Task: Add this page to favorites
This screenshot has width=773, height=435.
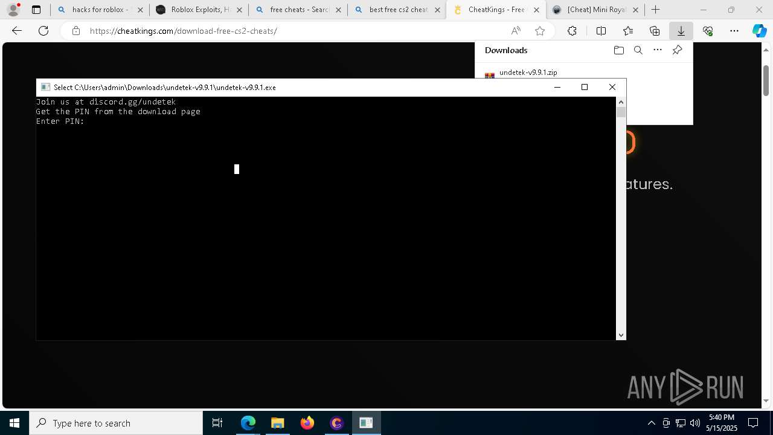Action: pos(540,31)
